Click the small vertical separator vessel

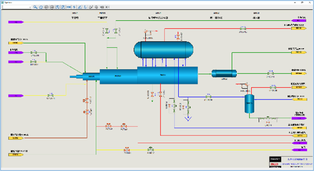[249, 104]
